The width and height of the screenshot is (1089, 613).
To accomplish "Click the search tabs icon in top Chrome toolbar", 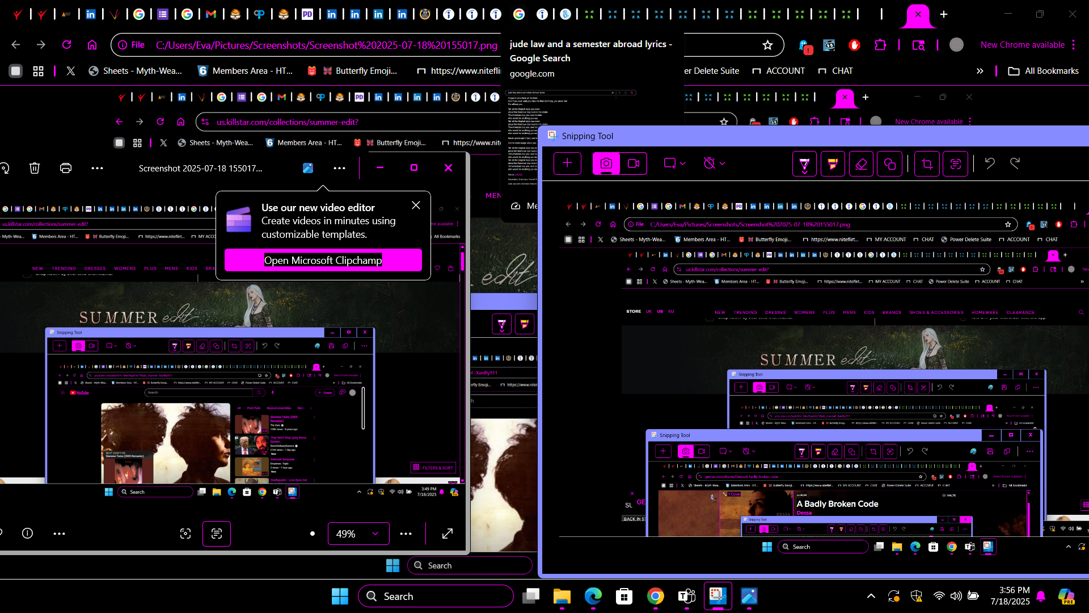I will pos(918,45).
